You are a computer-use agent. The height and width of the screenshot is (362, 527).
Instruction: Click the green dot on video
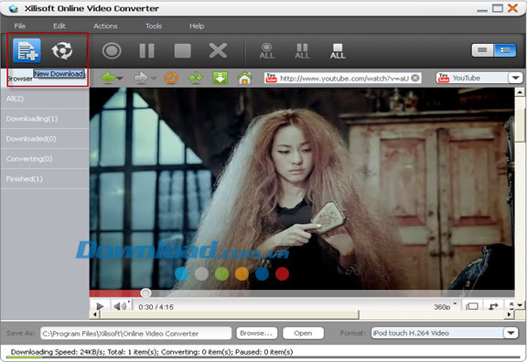(221, 273)
